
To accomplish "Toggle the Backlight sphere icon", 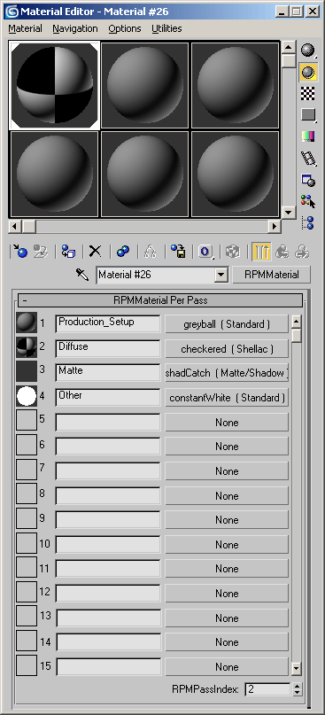I will 309,72.
